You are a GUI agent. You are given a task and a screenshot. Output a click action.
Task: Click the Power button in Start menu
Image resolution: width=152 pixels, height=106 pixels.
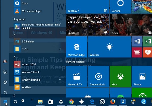(5, 93)
